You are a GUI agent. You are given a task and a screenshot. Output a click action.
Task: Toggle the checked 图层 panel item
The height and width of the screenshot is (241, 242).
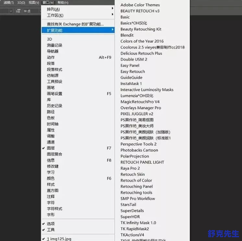point(51,148)
